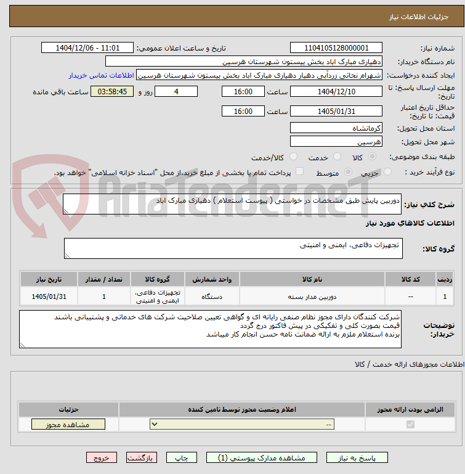The height and width of the screenshot is (474, 465).
Task: Click the استان محل تحویل field کرمانشاه
Action: coord(336,128)
